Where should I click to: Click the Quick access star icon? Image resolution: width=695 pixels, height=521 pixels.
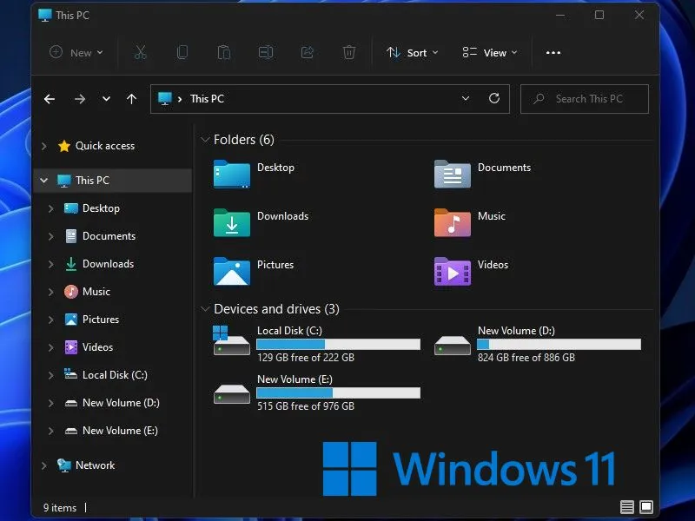[64, 146]
